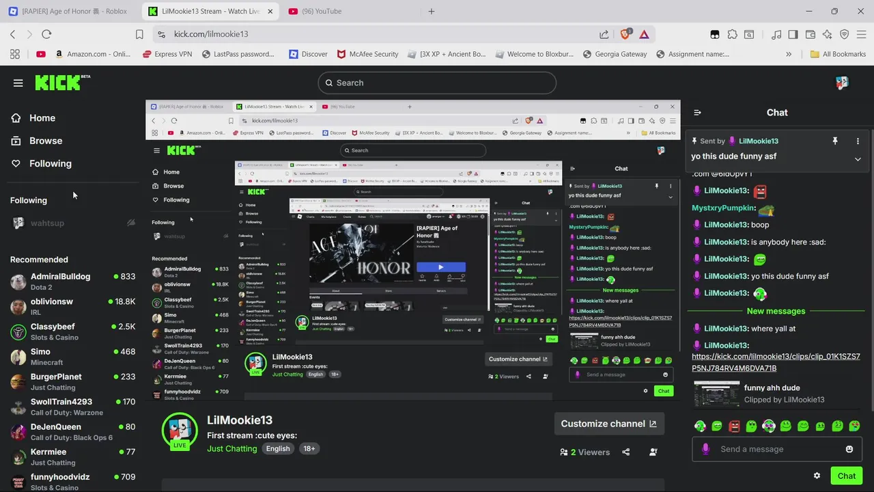Screen dimensions: 874x492
Task: Click LilMookie13 sender name in pinned message
Action: 759,141
